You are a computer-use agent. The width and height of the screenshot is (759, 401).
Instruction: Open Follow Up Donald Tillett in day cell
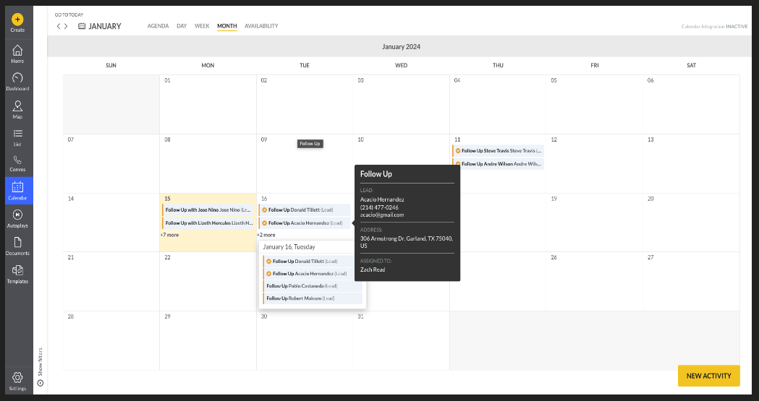[x=305, y=210]
